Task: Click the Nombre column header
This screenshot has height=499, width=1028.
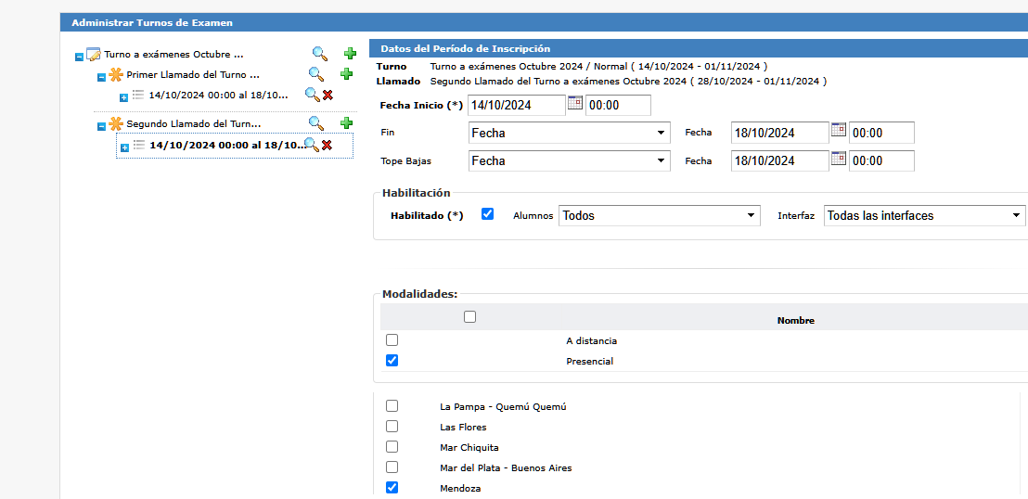Action: (795, 321)
